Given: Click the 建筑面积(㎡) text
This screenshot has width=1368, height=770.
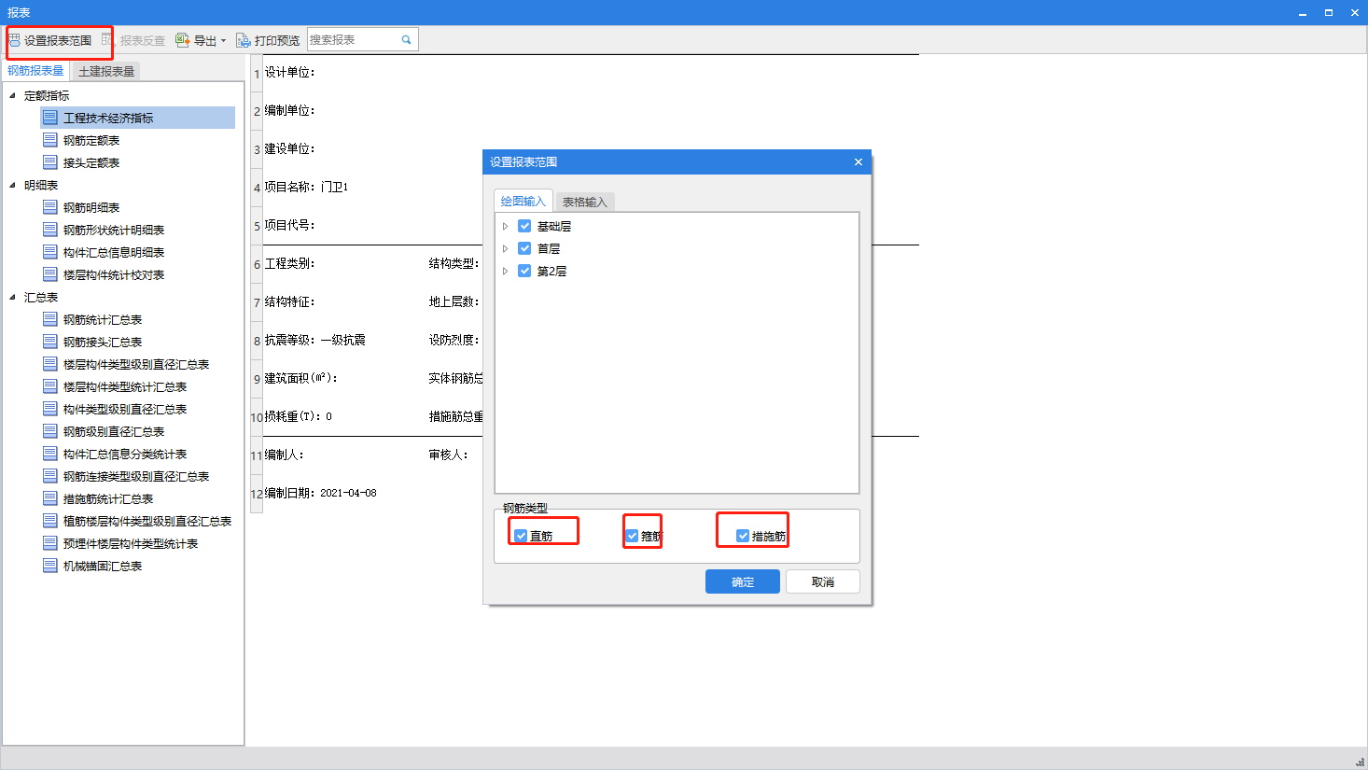Looking at the screenshot, I should [300, 378].
